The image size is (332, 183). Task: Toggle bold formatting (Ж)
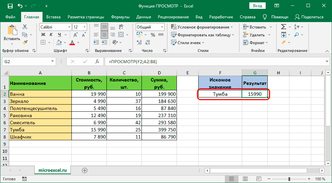click(x=43, y=35)
